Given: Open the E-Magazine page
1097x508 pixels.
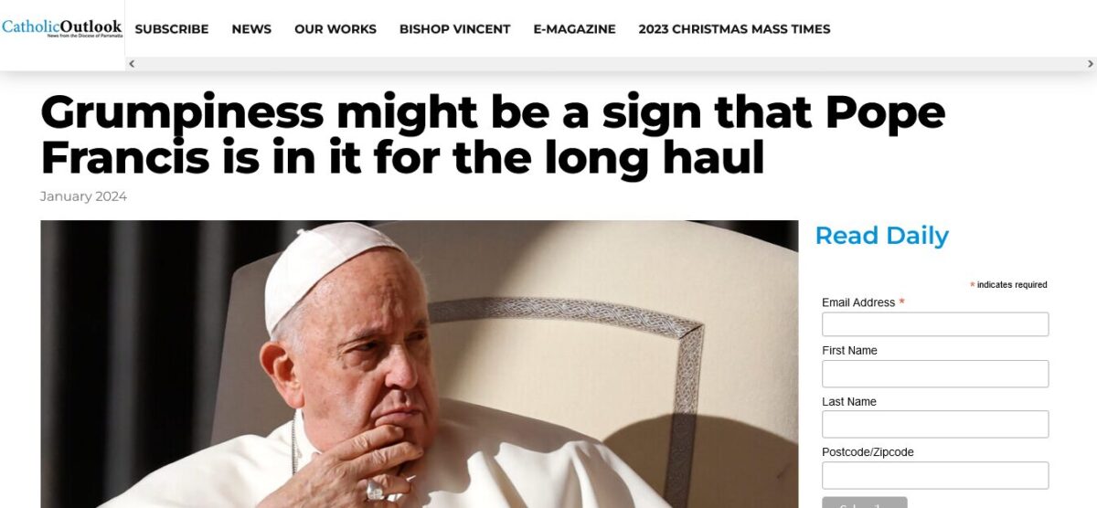Looking at the screenshot, I should (x=574, y=29).
